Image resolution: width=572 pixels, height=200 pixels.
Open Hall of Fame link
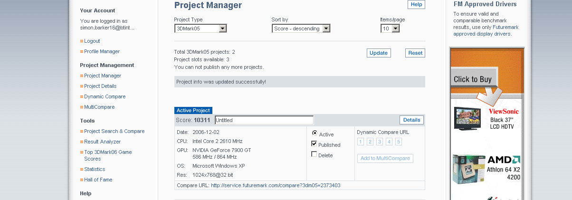[98, 180]
